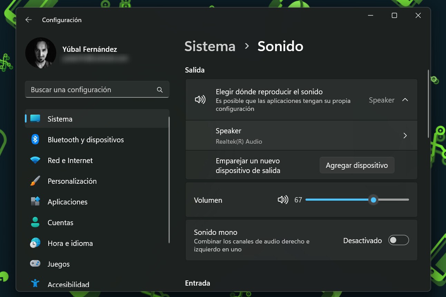Screen dimensions: 446x297
Task: Click the Aplicaciones sidebar icon
Action: (35, 202)
